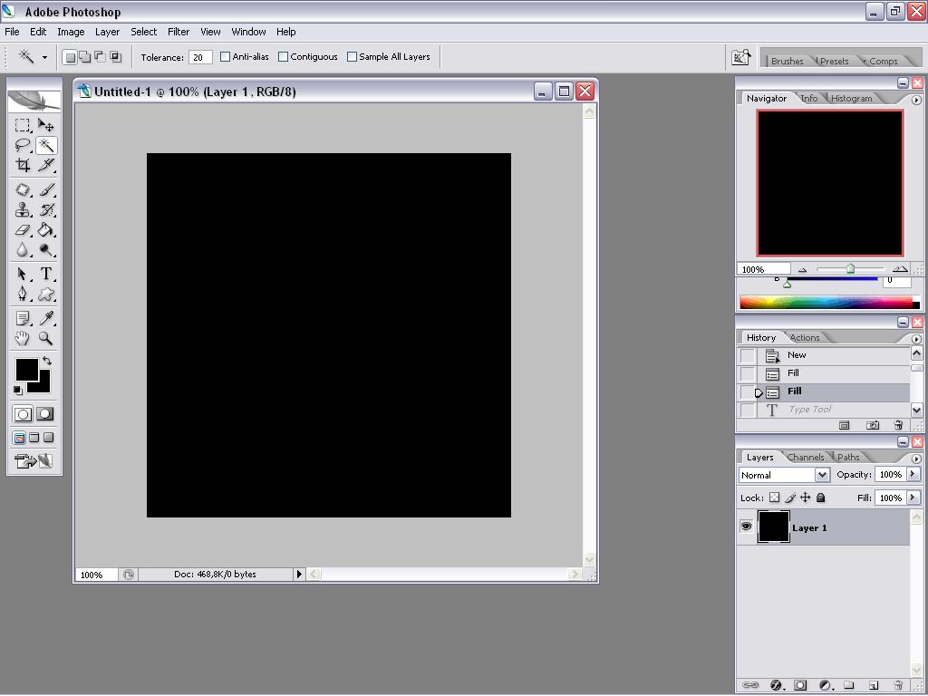
Task: Open the document status bar info arrow
Action: [x=299, y=574]
